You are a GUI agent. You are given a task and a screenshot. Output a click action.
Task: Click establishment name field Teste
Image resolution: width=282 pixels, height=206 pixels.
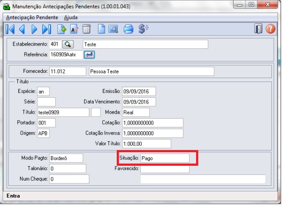pyautogui.click(x=146, y=45)
